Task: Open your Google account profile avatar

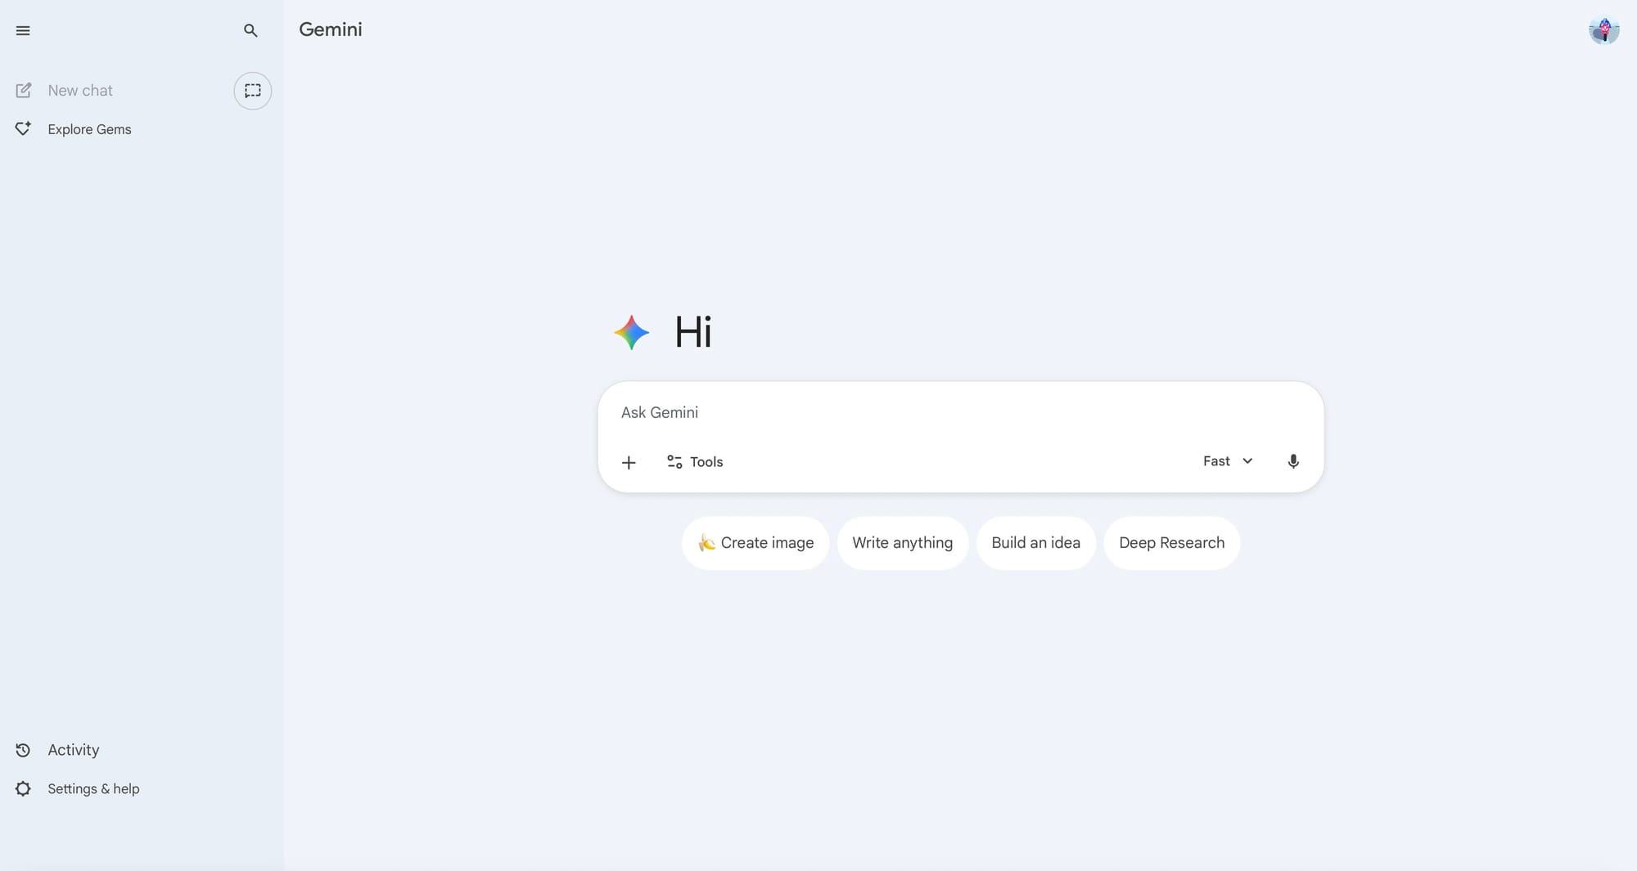Action: (1603, 30)
